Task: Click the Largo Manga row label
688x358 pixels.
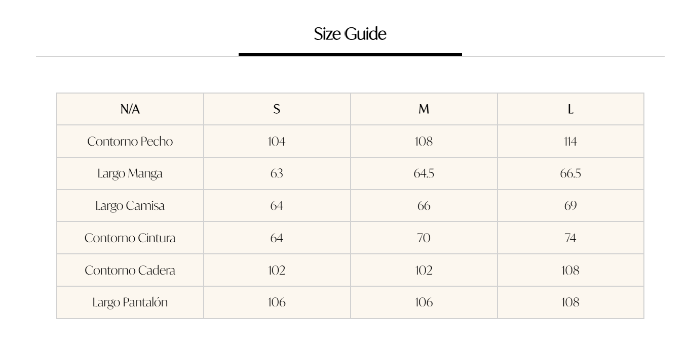Action: point(130,174)
